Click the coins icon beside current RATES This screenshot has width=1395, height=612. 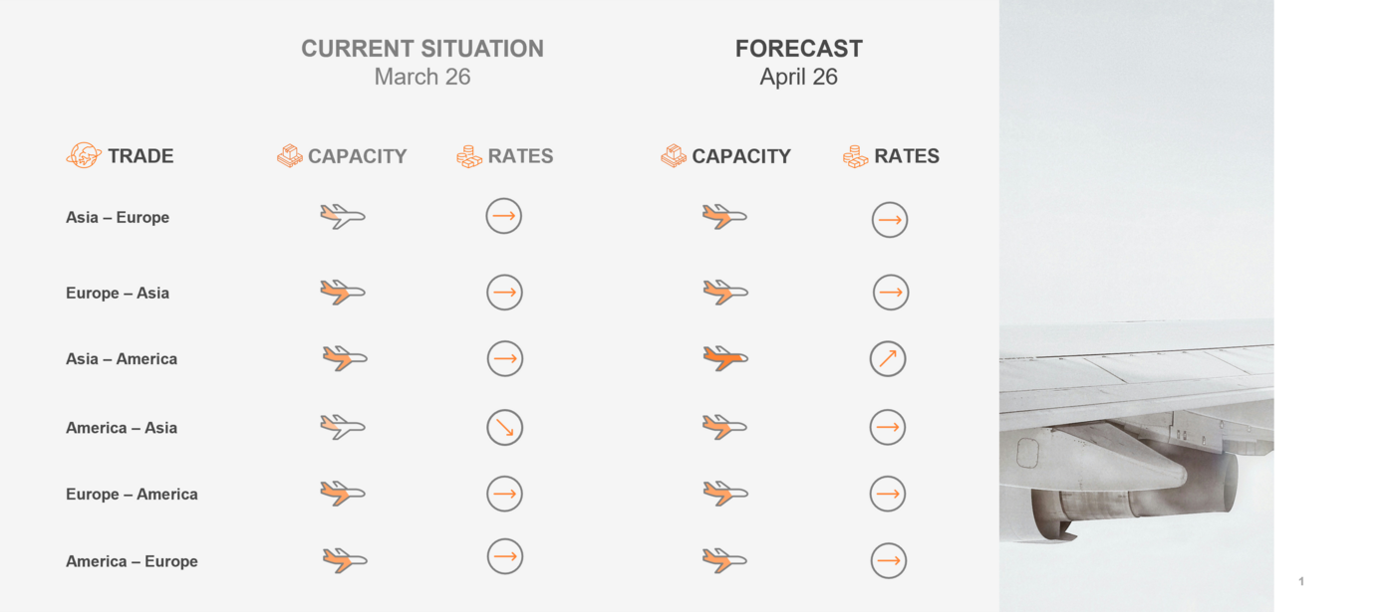tap(469, 156)
